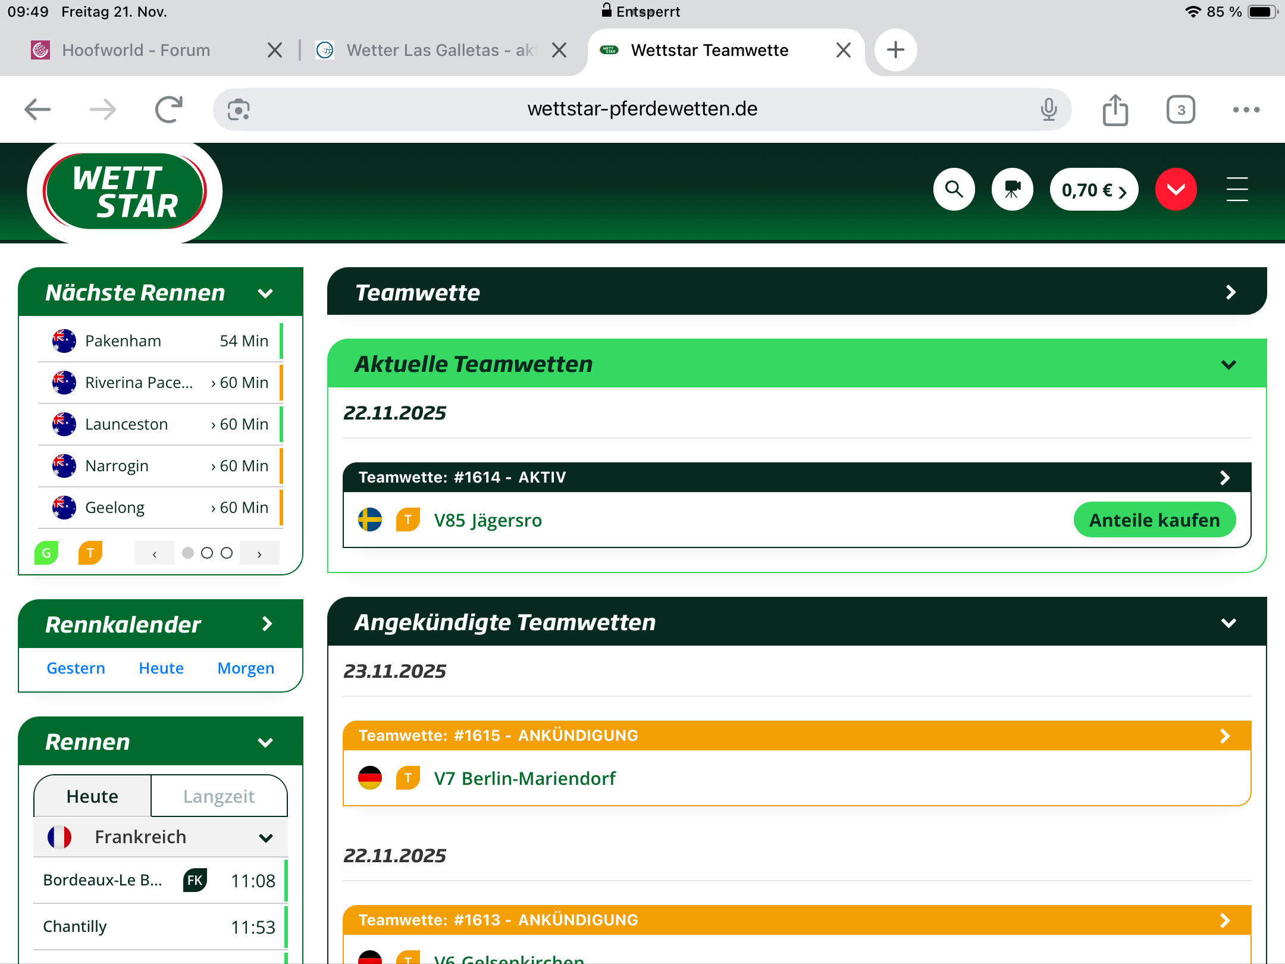
Task: Reload the page
Action: (168, 109)
